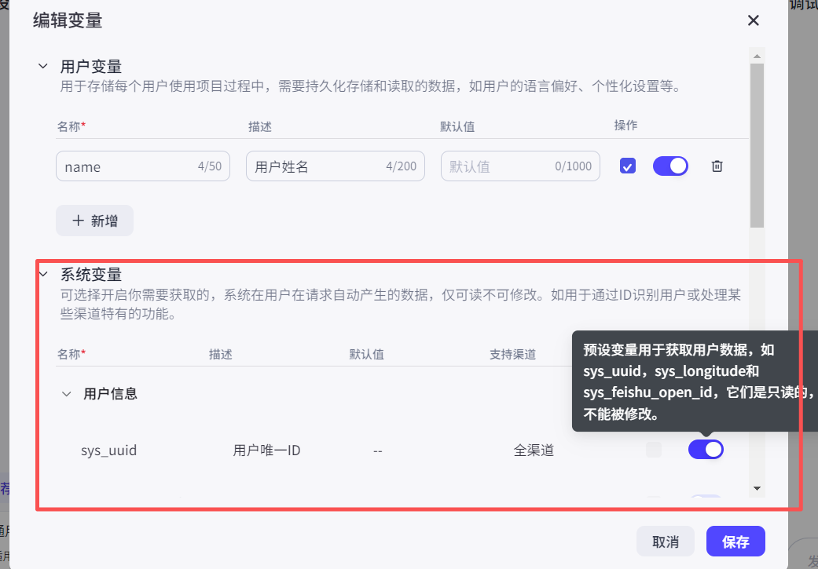Disable the sys_uuid system variable switch
This screenshot has width=818, height=569.
click(705, 449)
